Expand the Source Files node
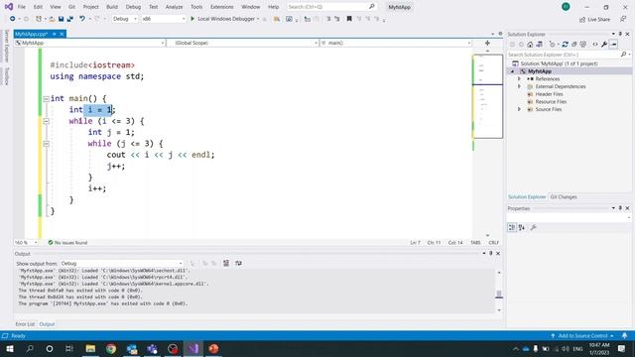635x357 pixels. [x=519, y=109]
